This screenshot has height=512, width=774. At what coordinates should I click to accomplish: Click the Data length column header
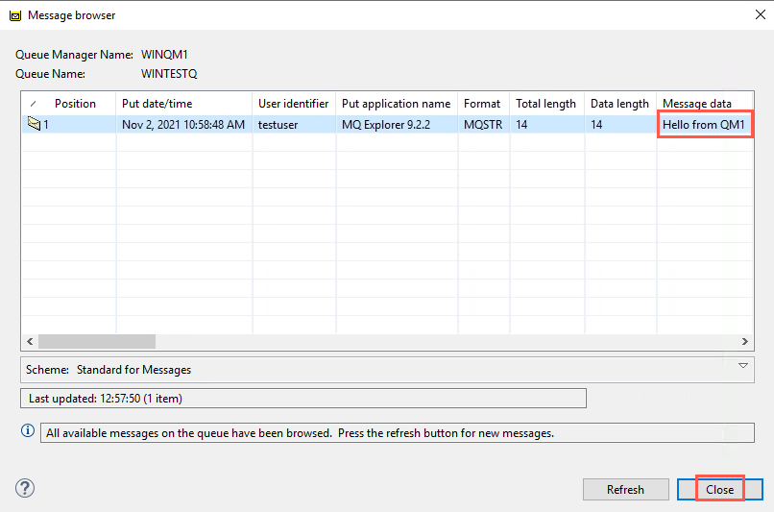[x=619, y=104]
